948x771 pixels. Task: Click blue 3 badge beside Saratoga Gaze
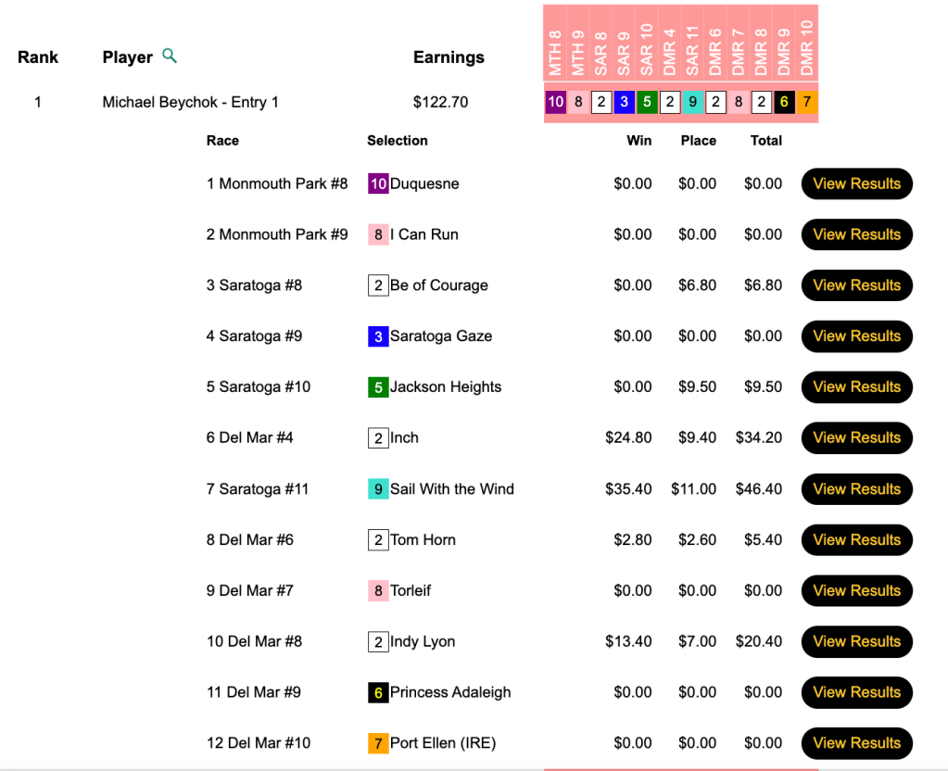[x=378, y=336]
